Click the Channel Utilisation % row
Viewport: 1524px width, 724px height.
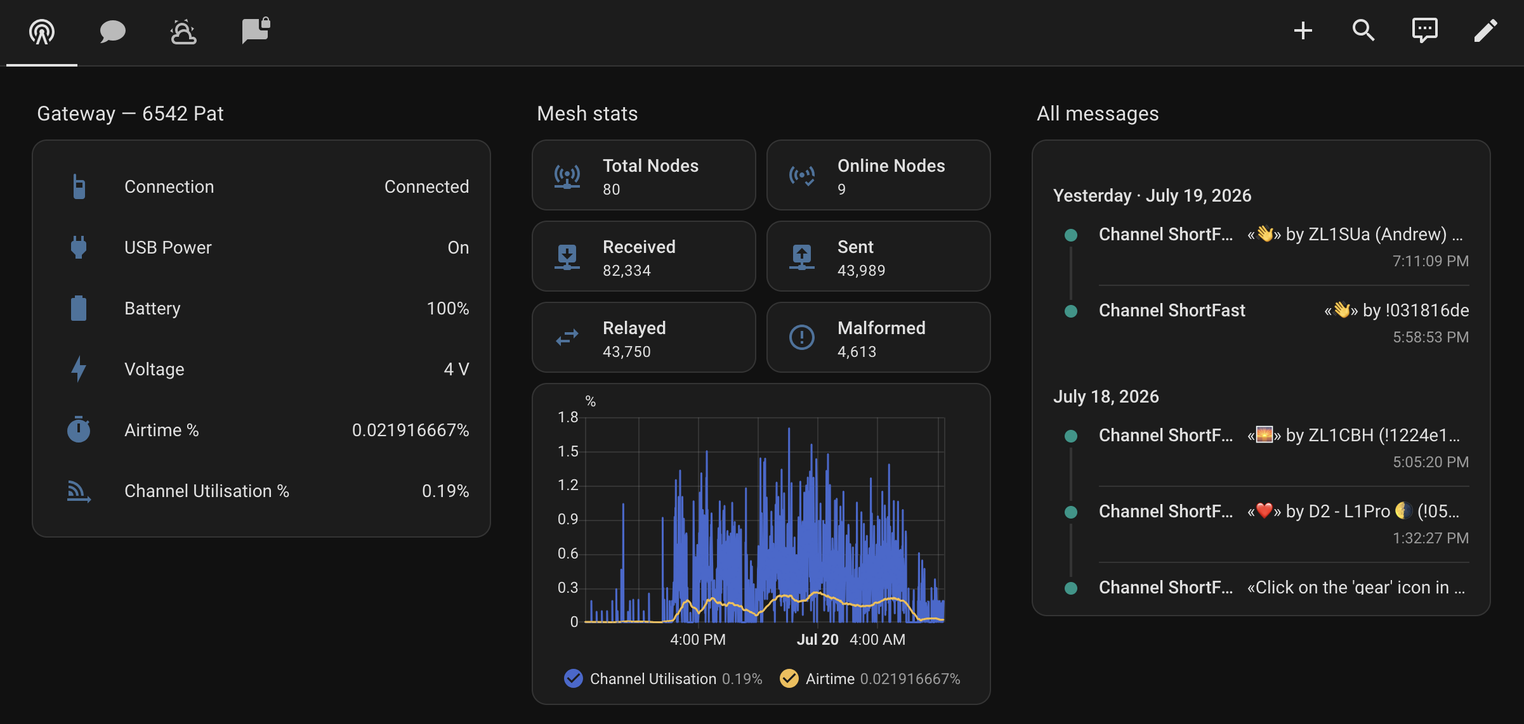pos(261,491)
